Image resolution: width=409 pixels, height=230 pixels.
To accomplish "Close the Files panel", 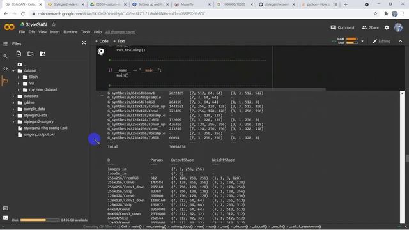I will point(84,43).
